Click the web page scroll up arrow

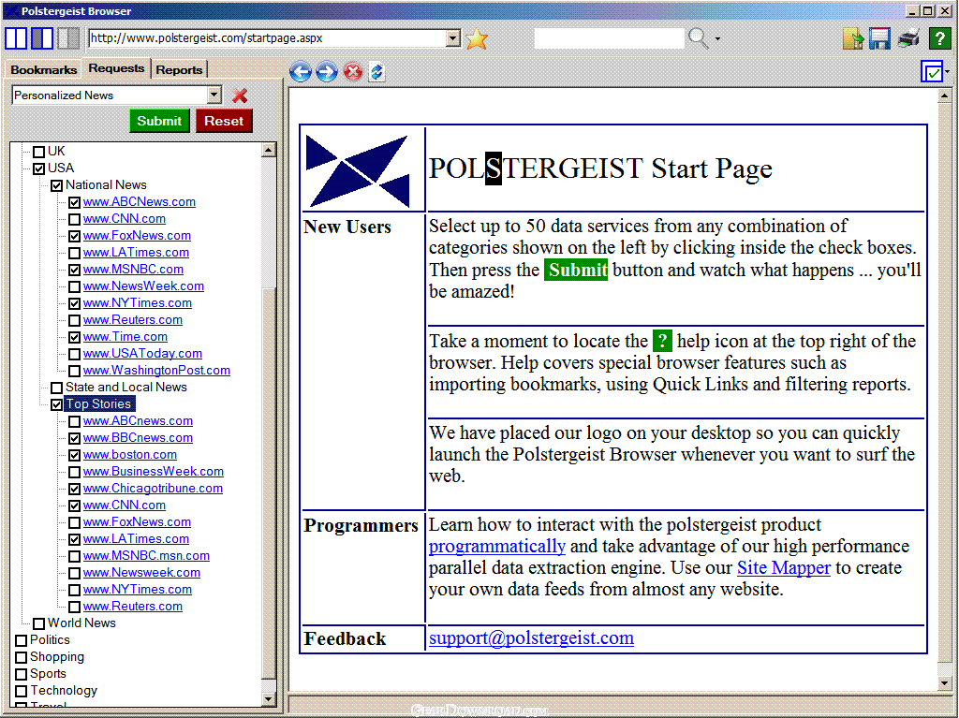point(944,96)
